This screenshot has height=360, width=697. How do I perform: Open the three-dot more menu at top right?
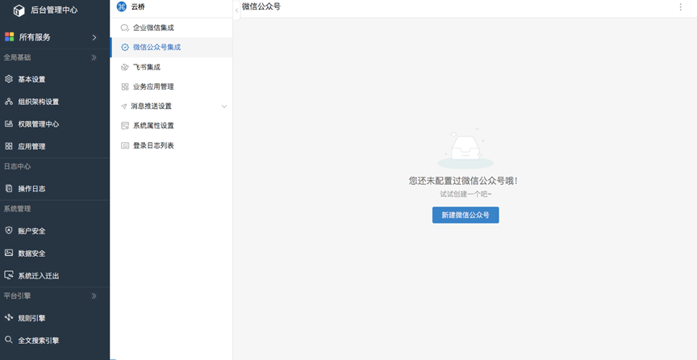tap(680, 6)
